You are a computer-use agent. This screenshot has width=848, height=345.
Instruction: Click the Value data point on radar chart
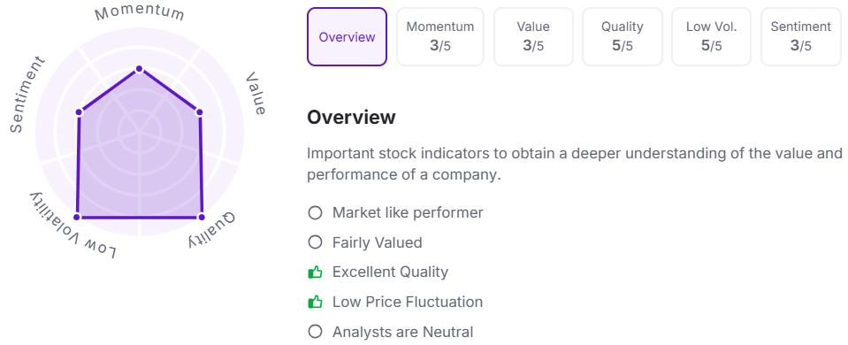tap(199, 112)
